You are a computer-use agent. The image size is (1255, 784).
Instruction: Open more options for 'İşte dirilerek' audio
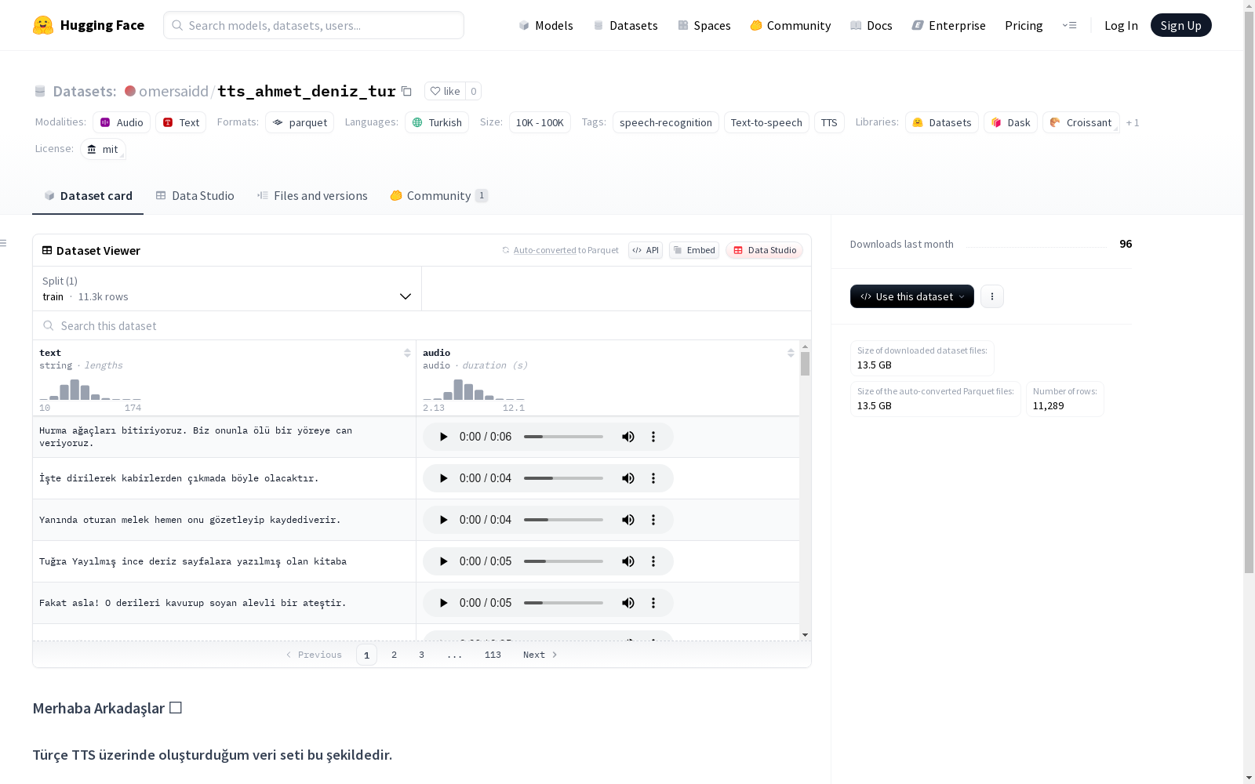[x=653, y=478]
